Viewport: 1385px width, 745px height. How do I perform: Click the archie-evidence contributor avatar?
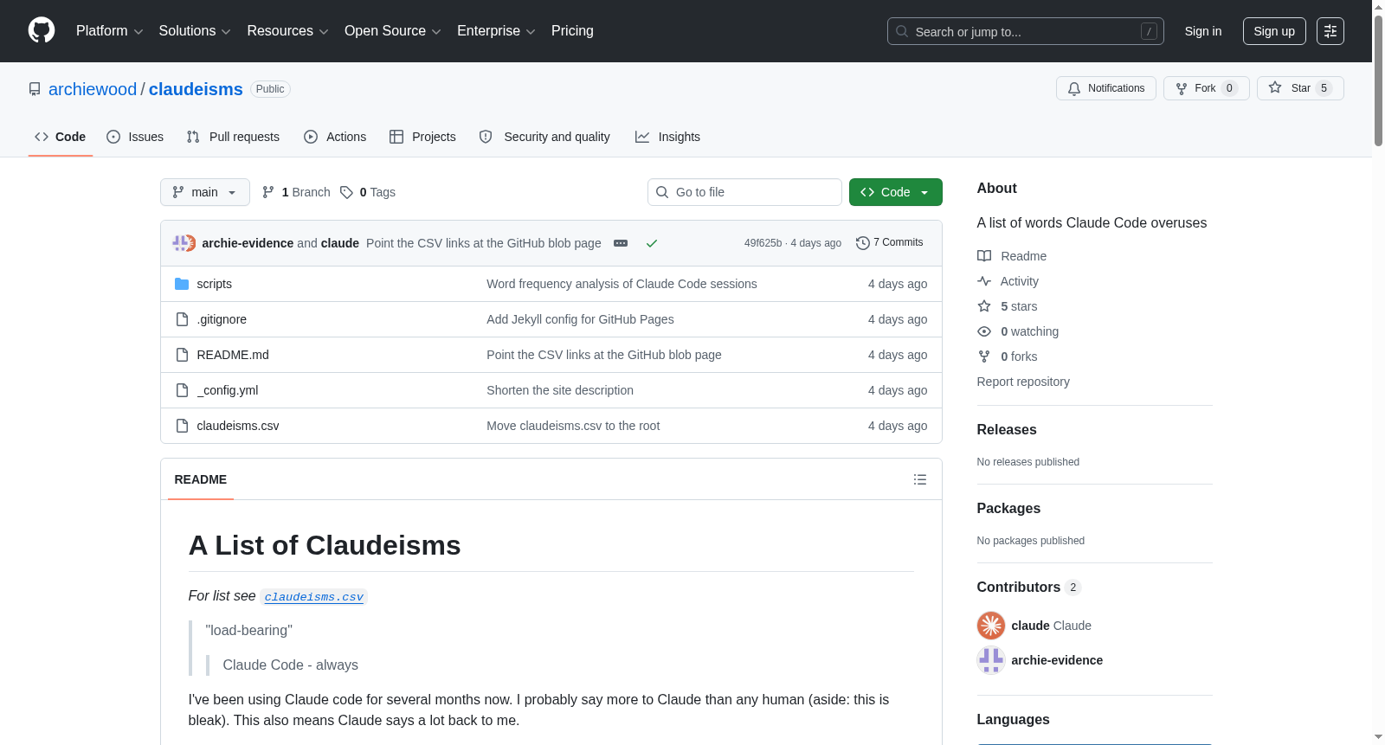coord(991,660)
